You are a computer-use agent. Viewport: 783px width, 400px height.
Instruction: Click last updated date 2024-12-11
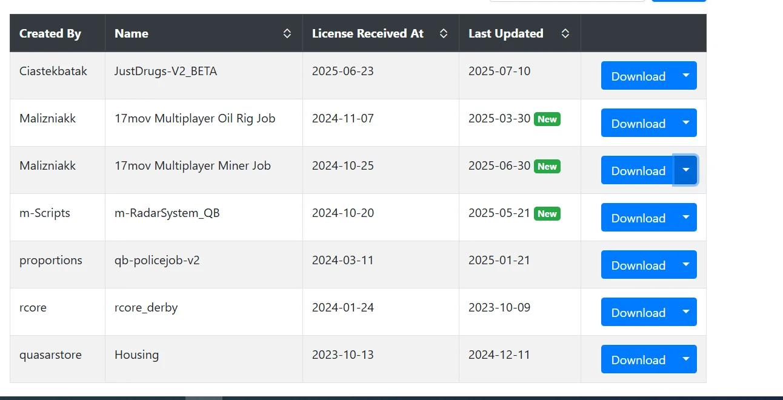pos(499,355)
